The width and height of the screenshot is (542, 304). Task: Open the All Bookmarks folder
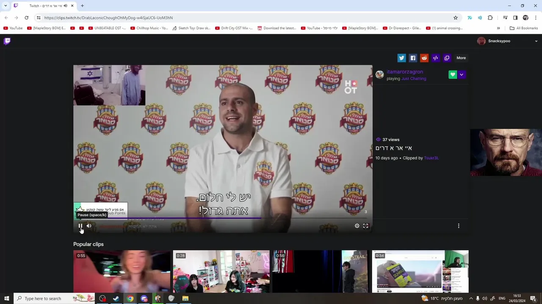pyautogui.click(x=524, y=28)
